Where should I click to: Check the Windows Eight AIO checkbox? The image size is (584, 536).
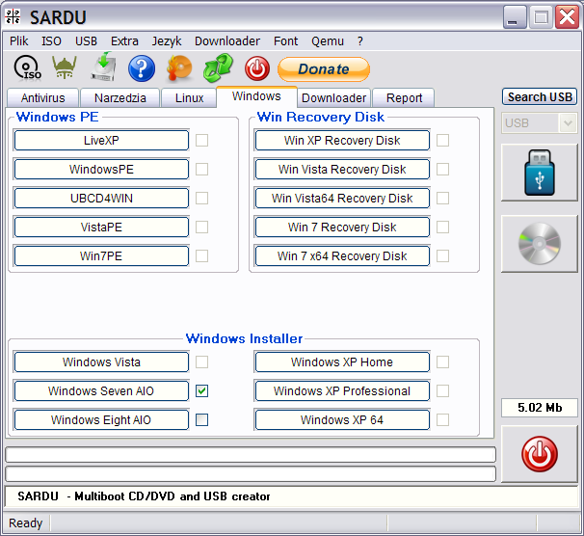201,419
